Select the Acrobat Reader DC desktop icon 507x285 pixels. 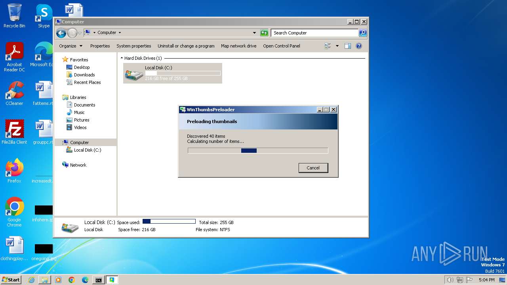coord(14,57)
